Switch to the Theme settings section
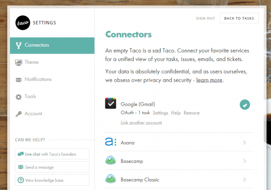Viewport: 271px width, 190px height. 31,62
